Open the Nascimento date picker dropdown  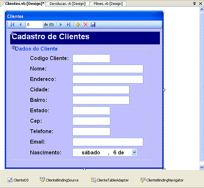click(x=134, y=153)
